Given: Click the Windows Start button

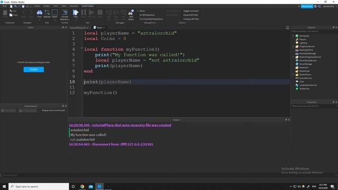Looking at the screenshot, I should (x=4, y=186).
